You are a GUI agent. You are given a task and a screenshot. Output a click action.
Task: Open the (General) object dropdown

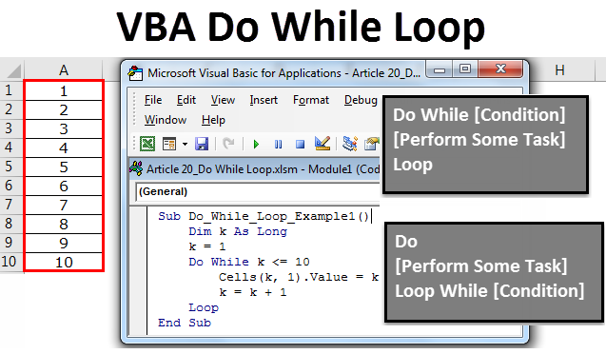258,191
